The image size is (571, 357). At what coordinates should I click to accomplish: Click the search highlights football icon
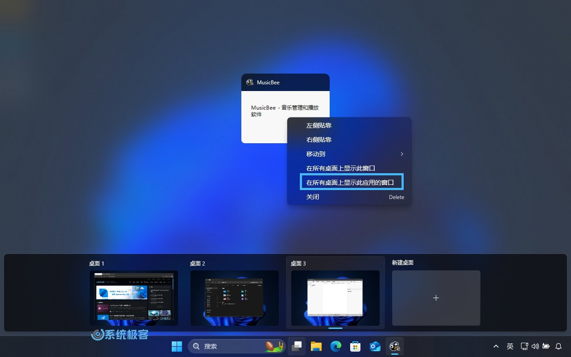click(x=274, y=346)
